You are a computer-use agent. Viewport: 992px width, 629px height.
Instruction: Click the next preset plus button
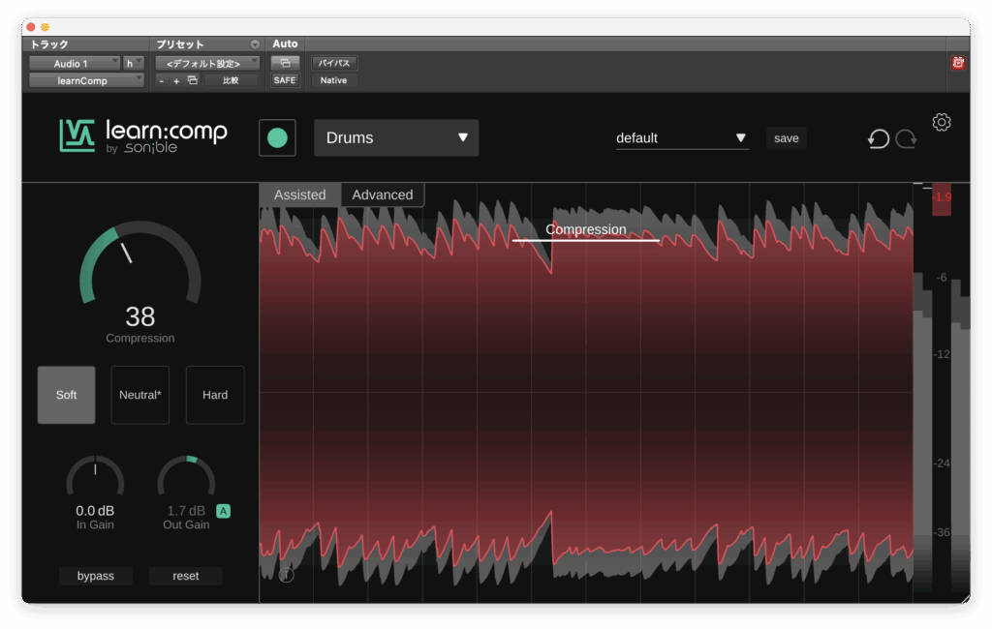coord(176,81)
